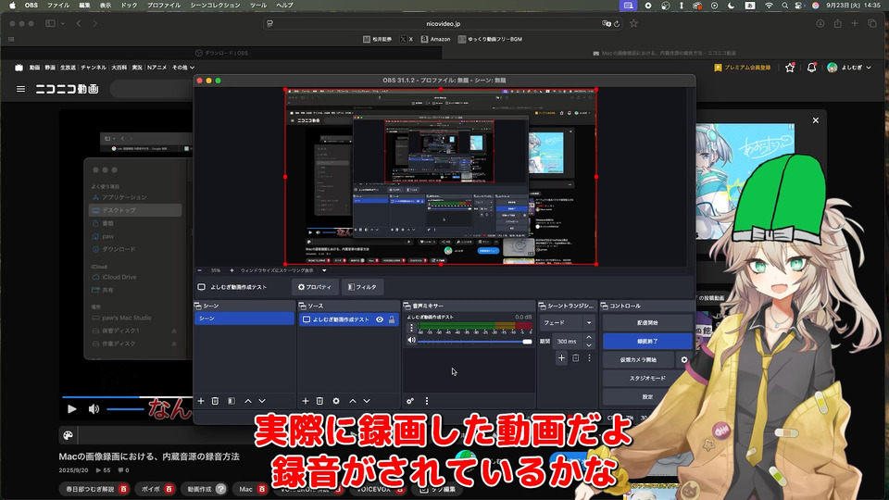Open the プロファイル menu
The image size is (889, 500).
tap(164, 6)
